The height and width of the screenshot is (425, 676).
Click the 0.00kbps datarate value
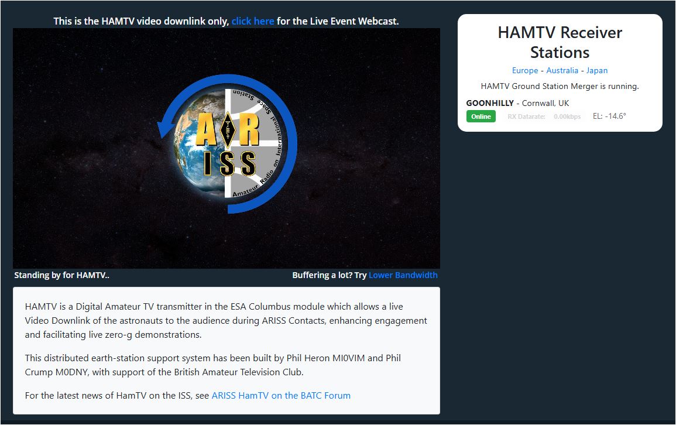(567, 116)
